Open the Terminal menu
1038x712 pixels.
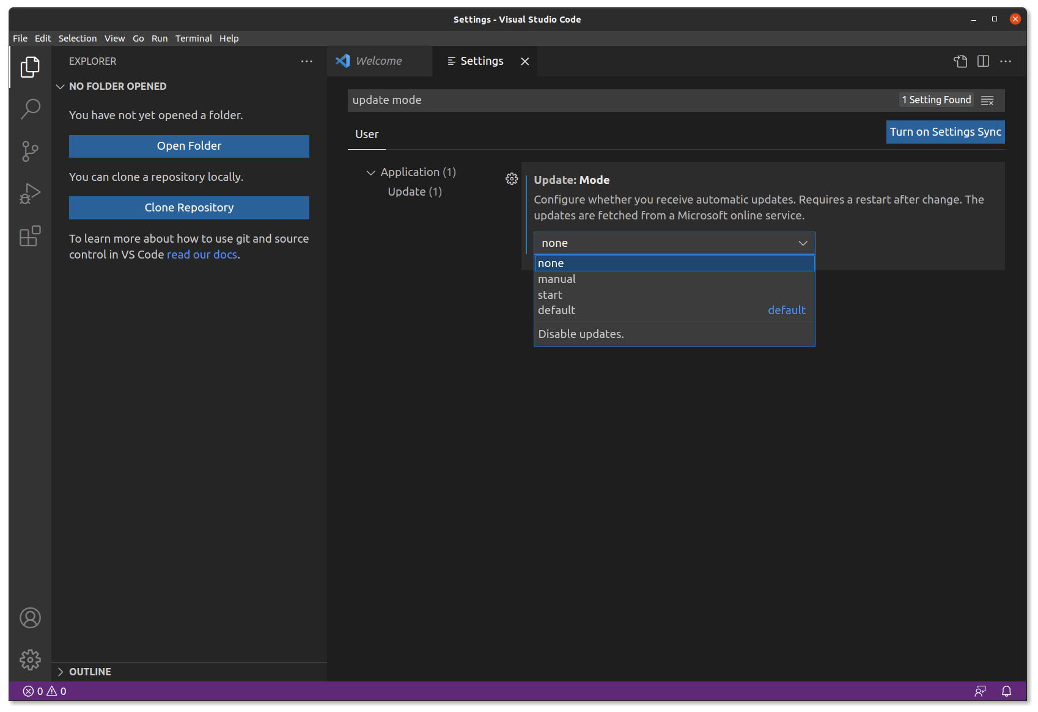click(x=194, y=39)
